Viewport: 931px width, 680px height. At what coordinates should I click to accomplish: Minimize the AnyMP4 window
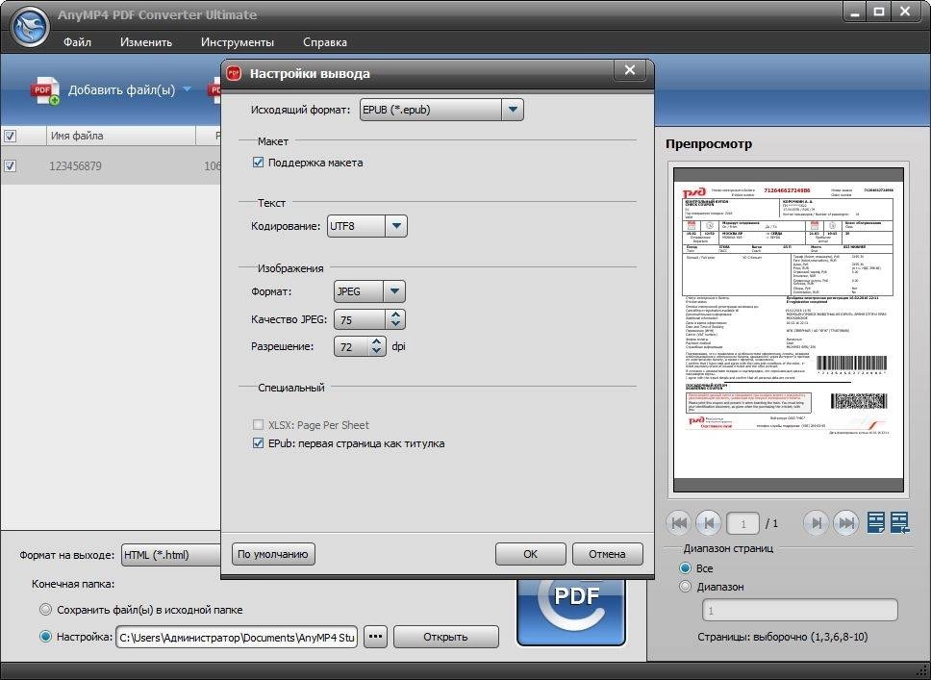pos(855,13)
